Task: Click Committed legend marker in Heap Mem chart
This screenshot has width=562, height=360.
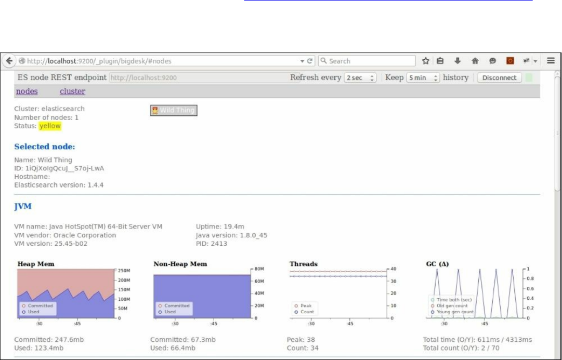Action: click(x=24, y=306)
